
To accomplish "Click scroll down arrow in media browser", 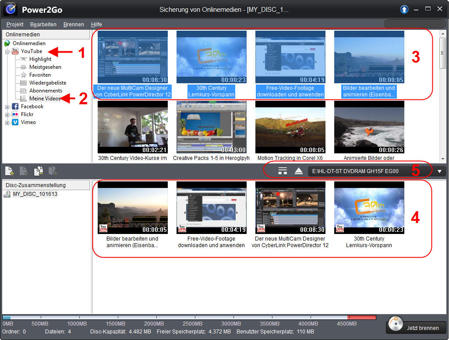I will 443,159.
